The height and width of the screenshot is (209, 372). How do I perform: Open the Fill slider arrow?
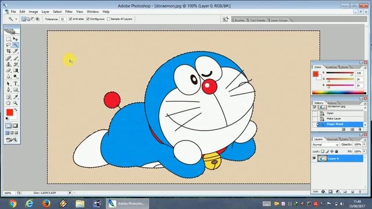(364, 151)
